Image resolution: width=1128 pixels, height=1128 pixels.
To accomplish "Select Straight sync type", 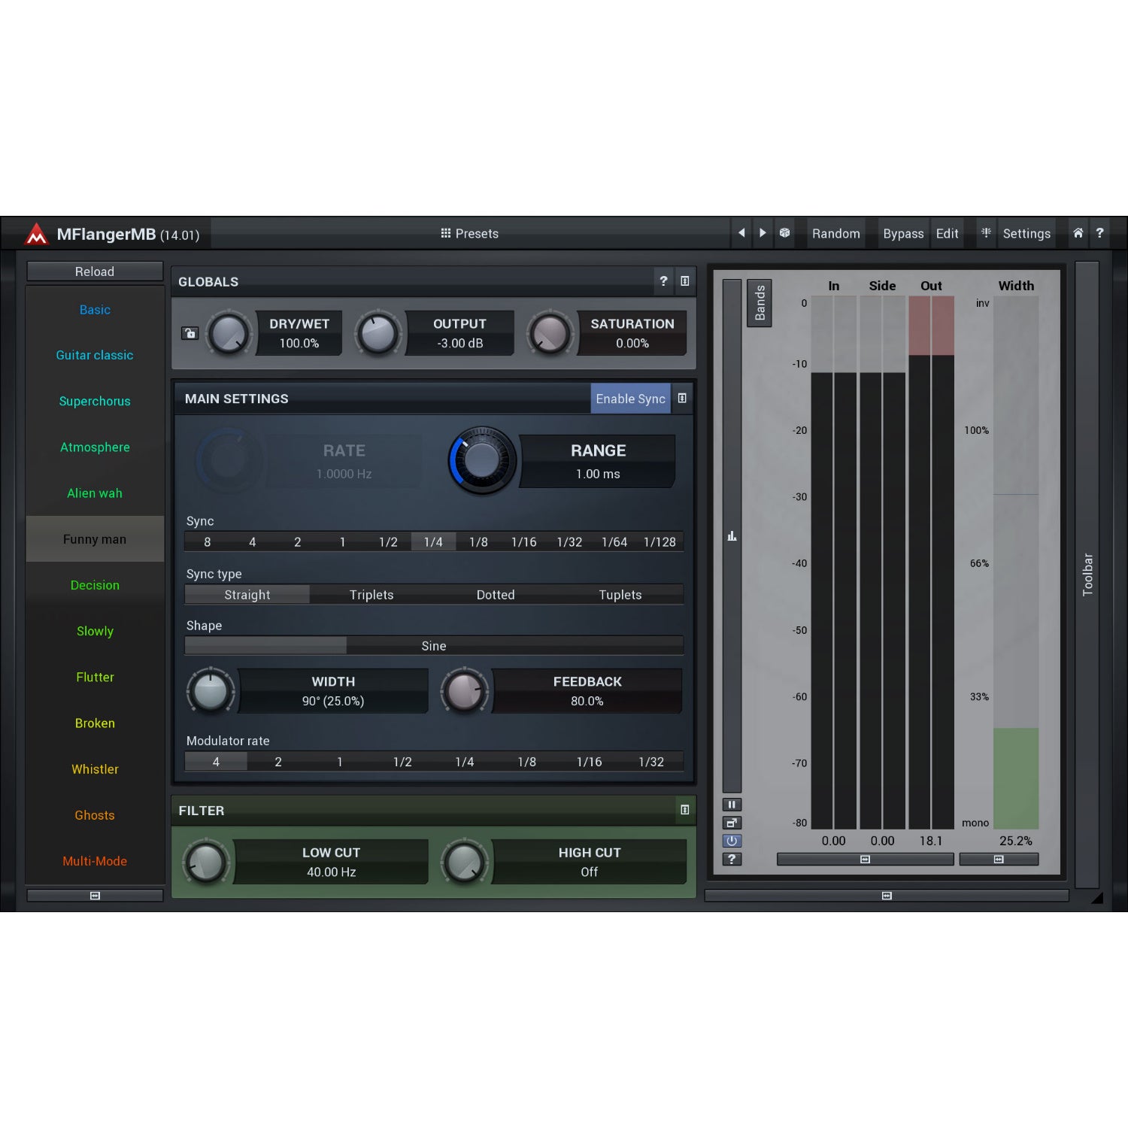I will click(x=247, y=595).
